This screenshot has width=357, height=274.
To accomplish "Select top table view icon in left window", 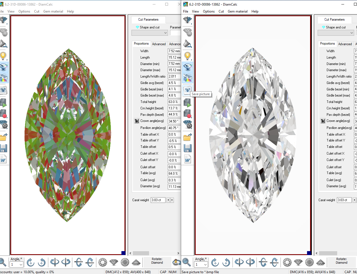I will [x=103, y=262].
